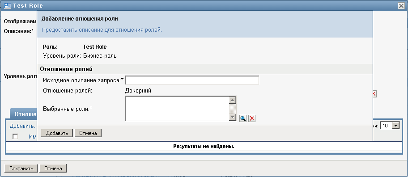
Task: Open the role search magnifier icon
Action: [243, 118]
